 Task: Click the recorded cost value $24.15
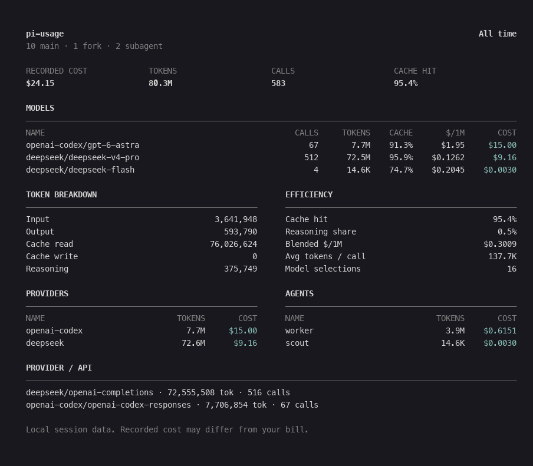coord(40,83)
